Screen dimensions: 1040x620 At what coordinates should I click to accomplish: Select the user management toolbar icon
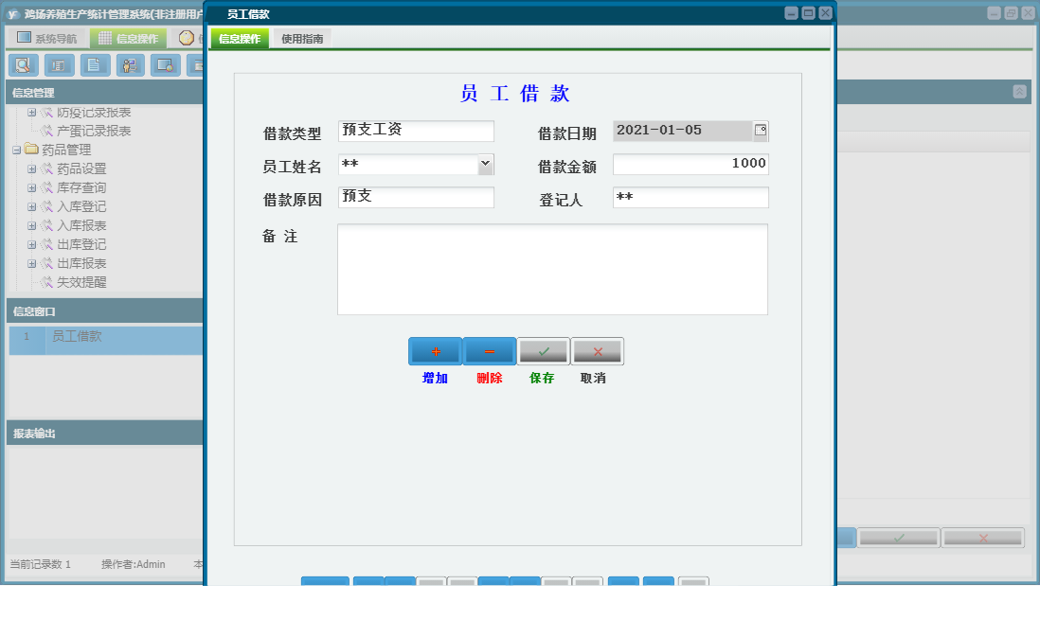coord(130,65)
